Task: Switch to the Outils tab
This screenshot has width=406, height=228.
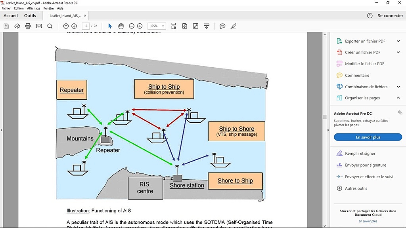Action: (30, 15)
